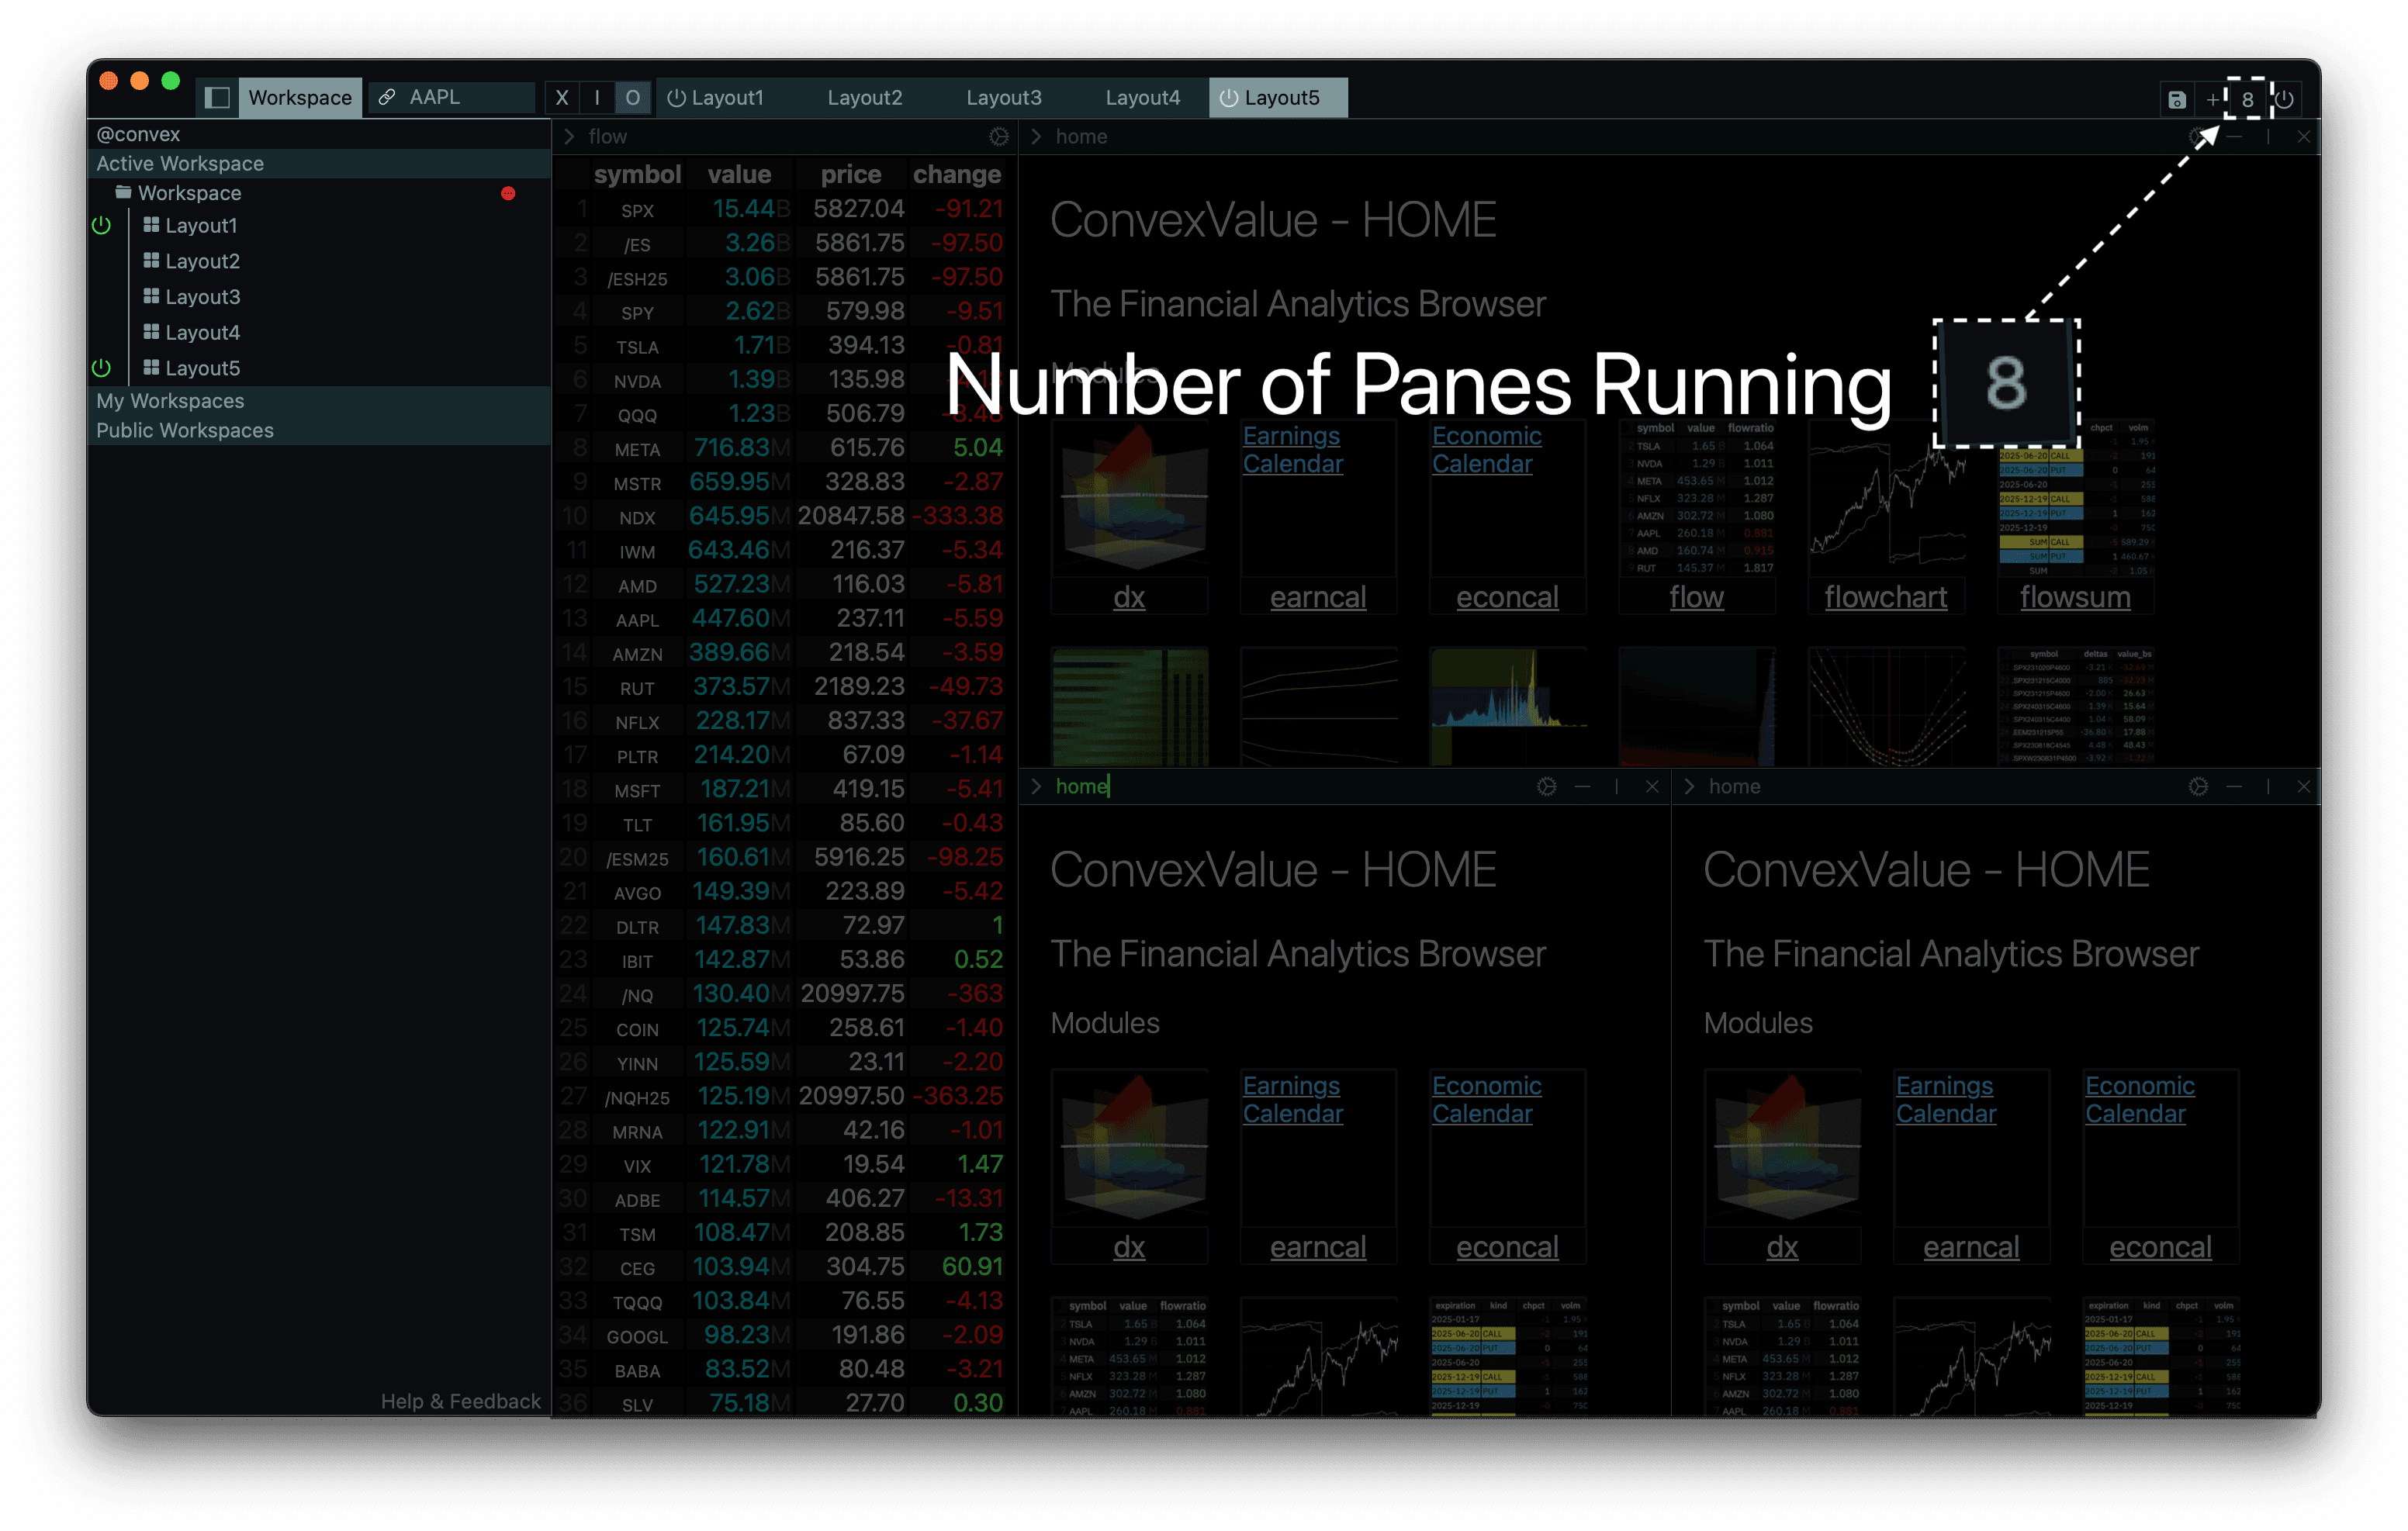Toggle the power icon on Layout5 tab
The height and width of the screenshot is (1531, 2408).
(1229, 98)
